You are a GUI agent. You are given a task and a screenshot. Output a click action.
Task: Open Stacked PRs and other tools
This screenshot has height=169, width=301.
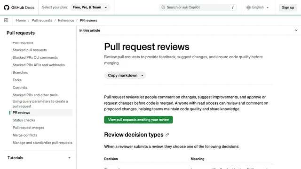pyautogui.click(x=35, y=95)
